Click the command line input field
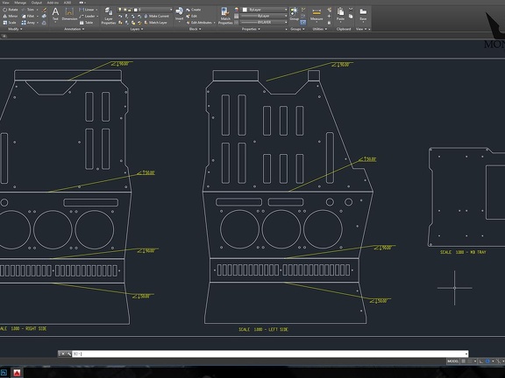The height and width of the screenshot is (378, 505). pos(270,353)
